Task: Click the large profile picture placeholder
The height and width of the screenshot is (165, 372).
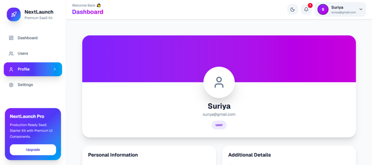Action: (219, 82)
